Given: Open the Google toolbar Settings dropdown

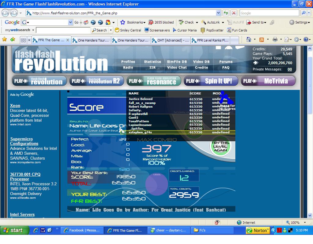Looking at the screenshot, I should (300, 22).
